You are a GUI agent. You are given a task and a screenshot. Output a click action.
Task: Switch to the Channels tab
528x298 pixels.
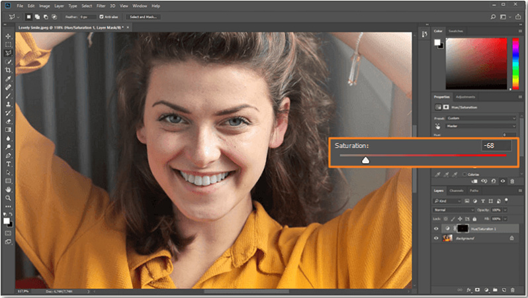coord(456,191)
